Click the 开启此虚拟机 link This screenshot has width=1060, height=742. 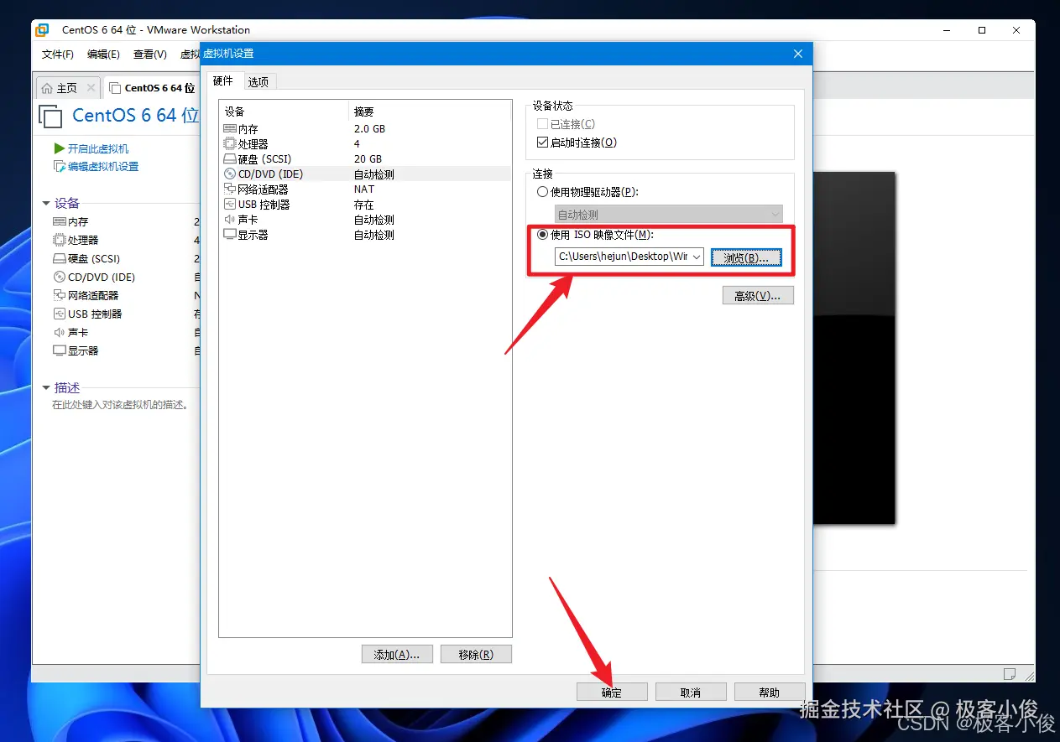(98, 148)
